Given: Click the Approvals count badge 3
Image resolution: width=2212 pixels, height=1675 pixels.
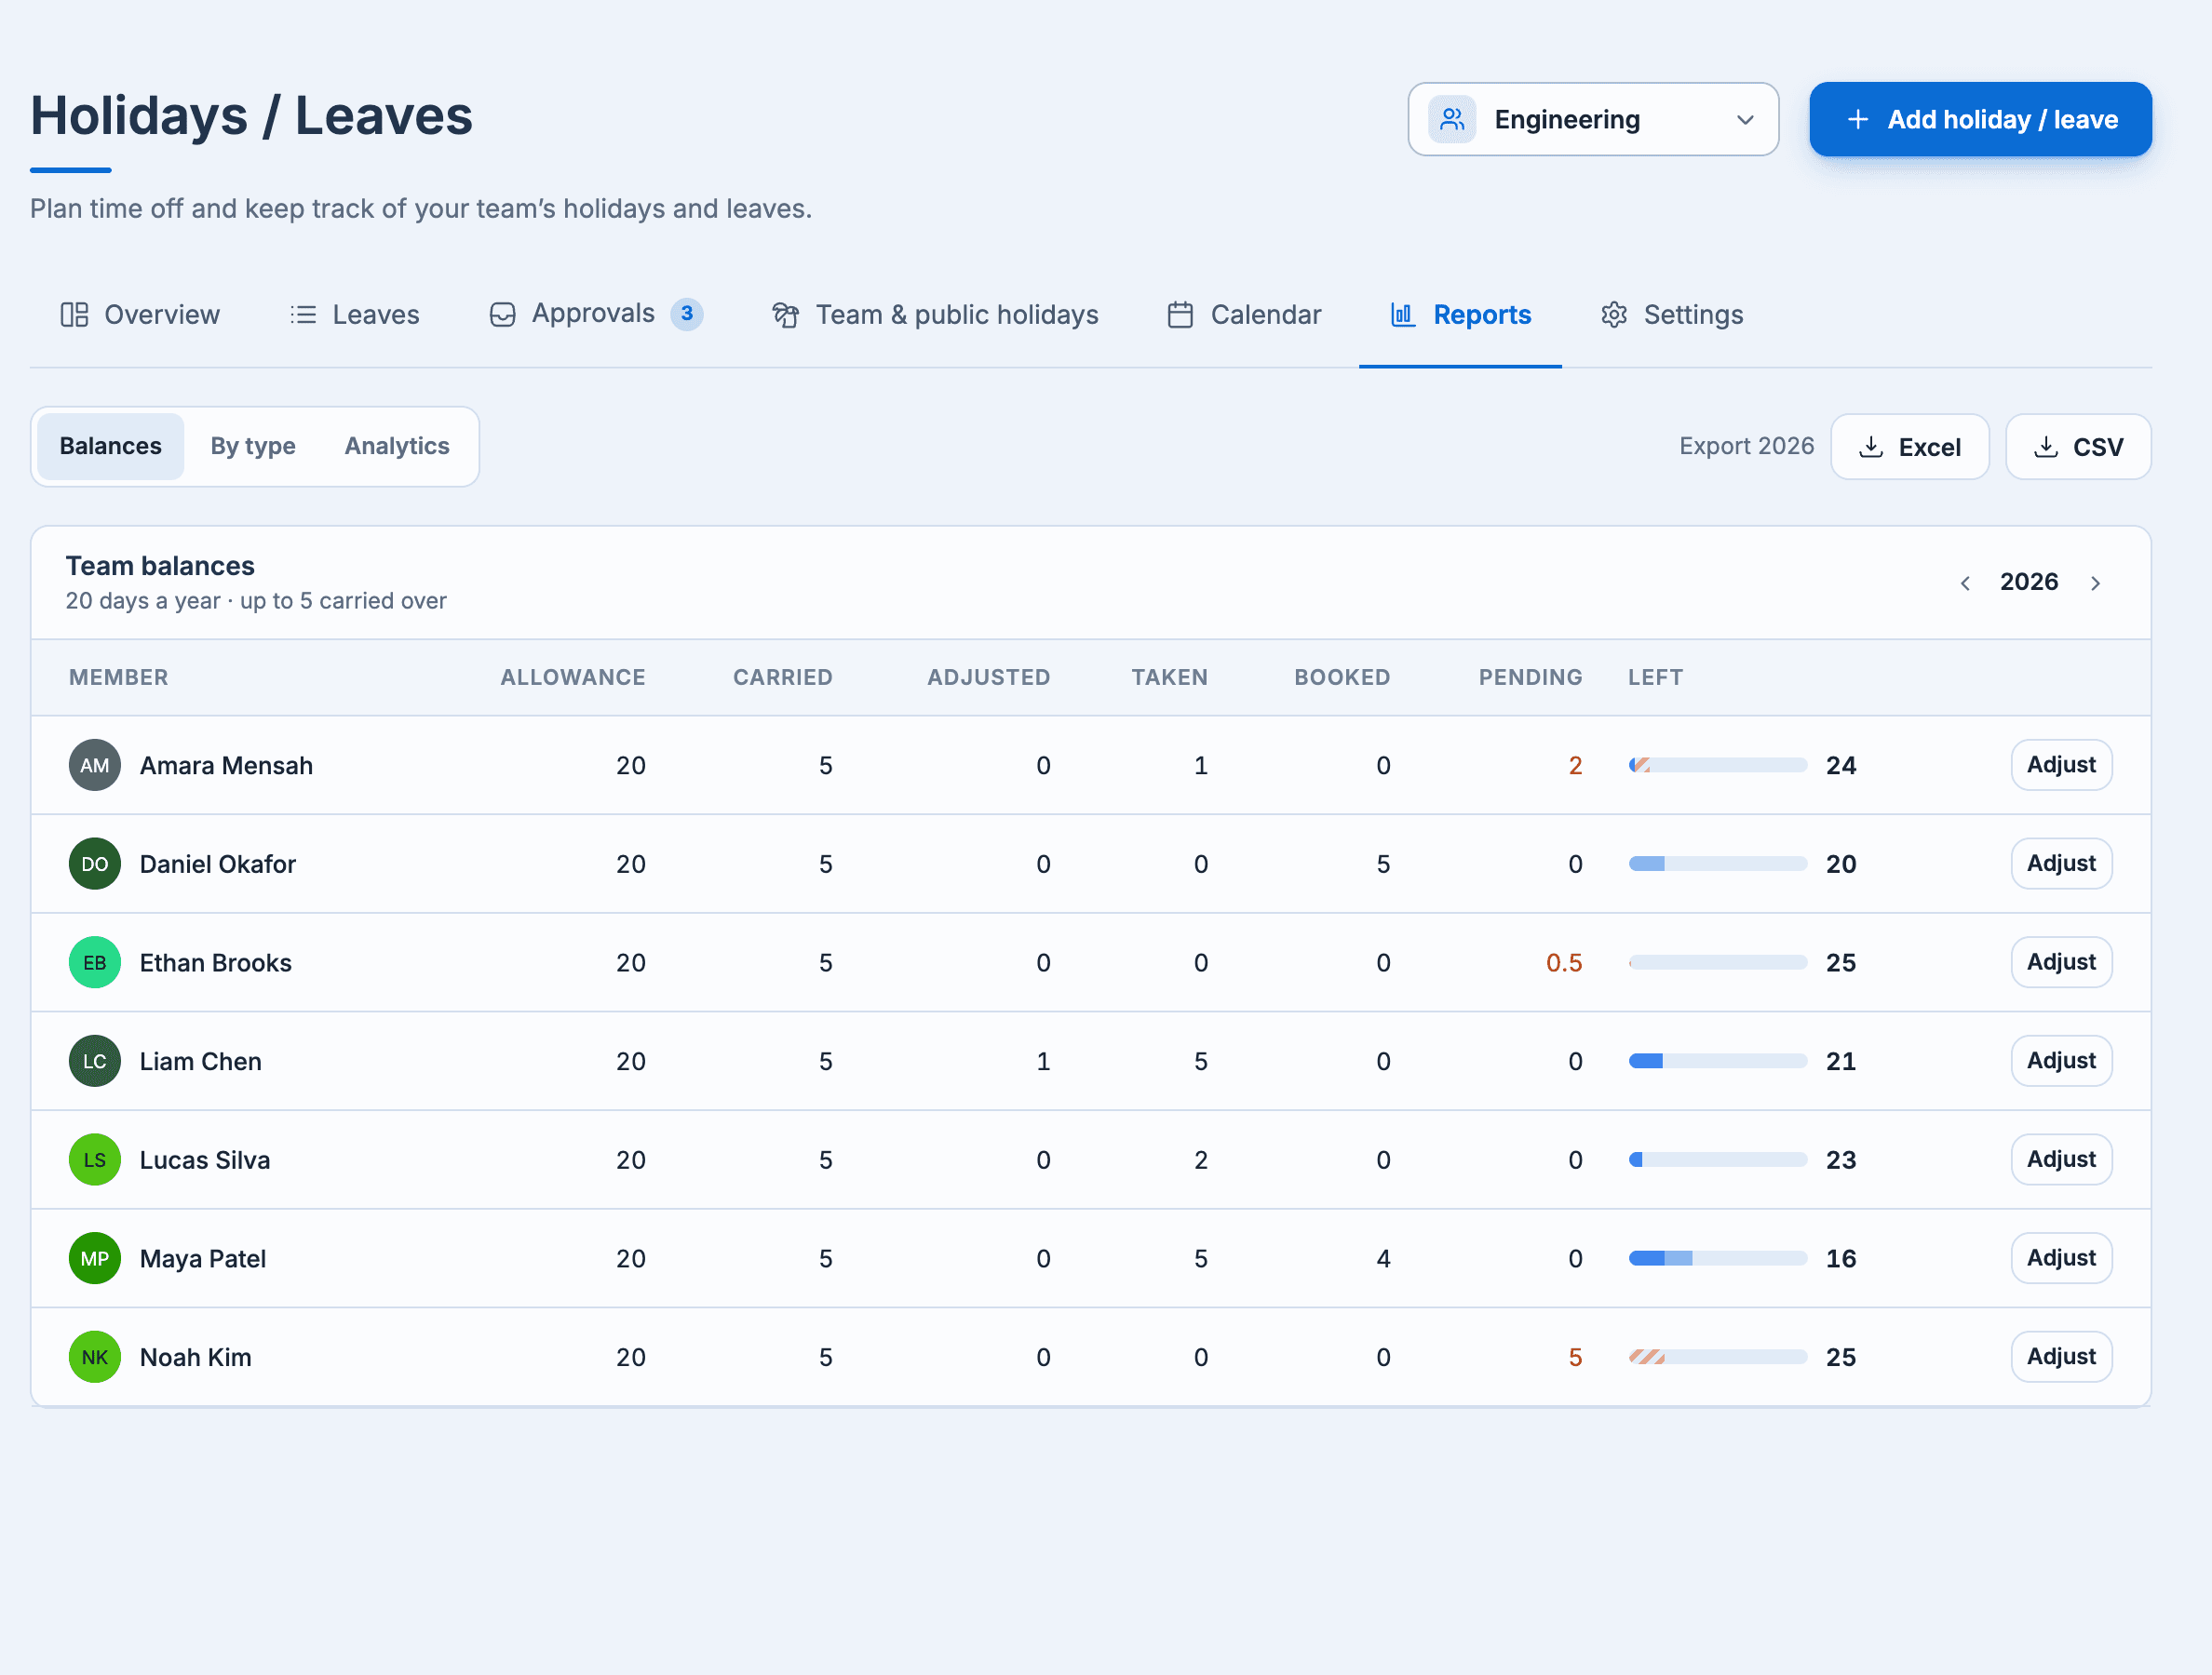Looking at the screenshot, I should point(687,314).
